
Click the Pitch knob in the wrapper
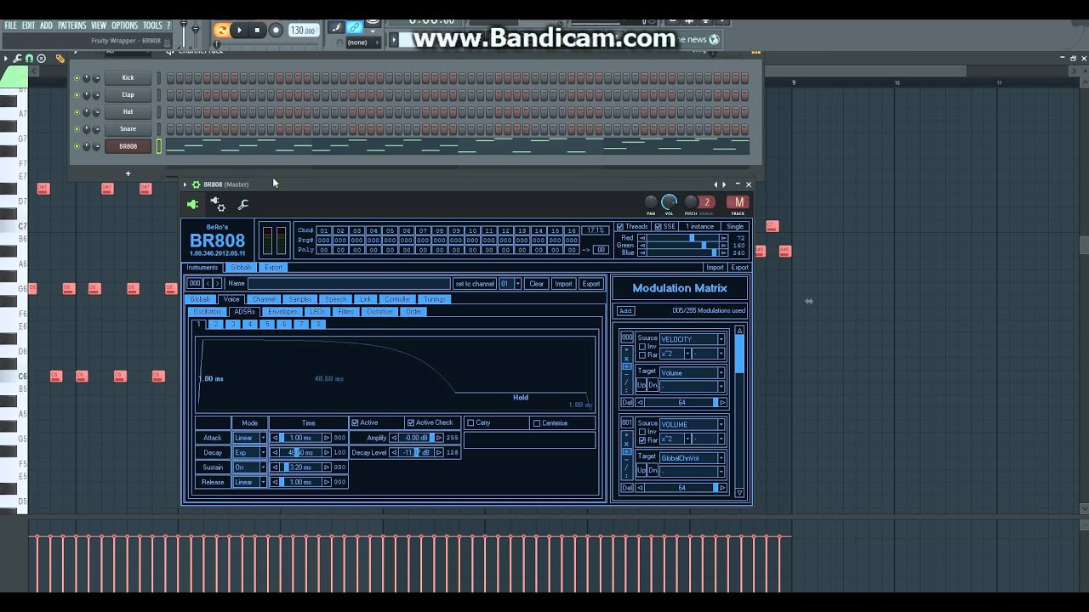691,202
